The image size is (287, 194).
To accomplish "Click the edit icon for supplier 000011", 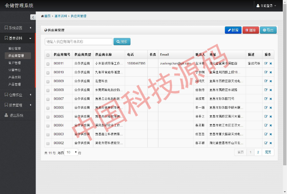I will [x=266, y=63].
